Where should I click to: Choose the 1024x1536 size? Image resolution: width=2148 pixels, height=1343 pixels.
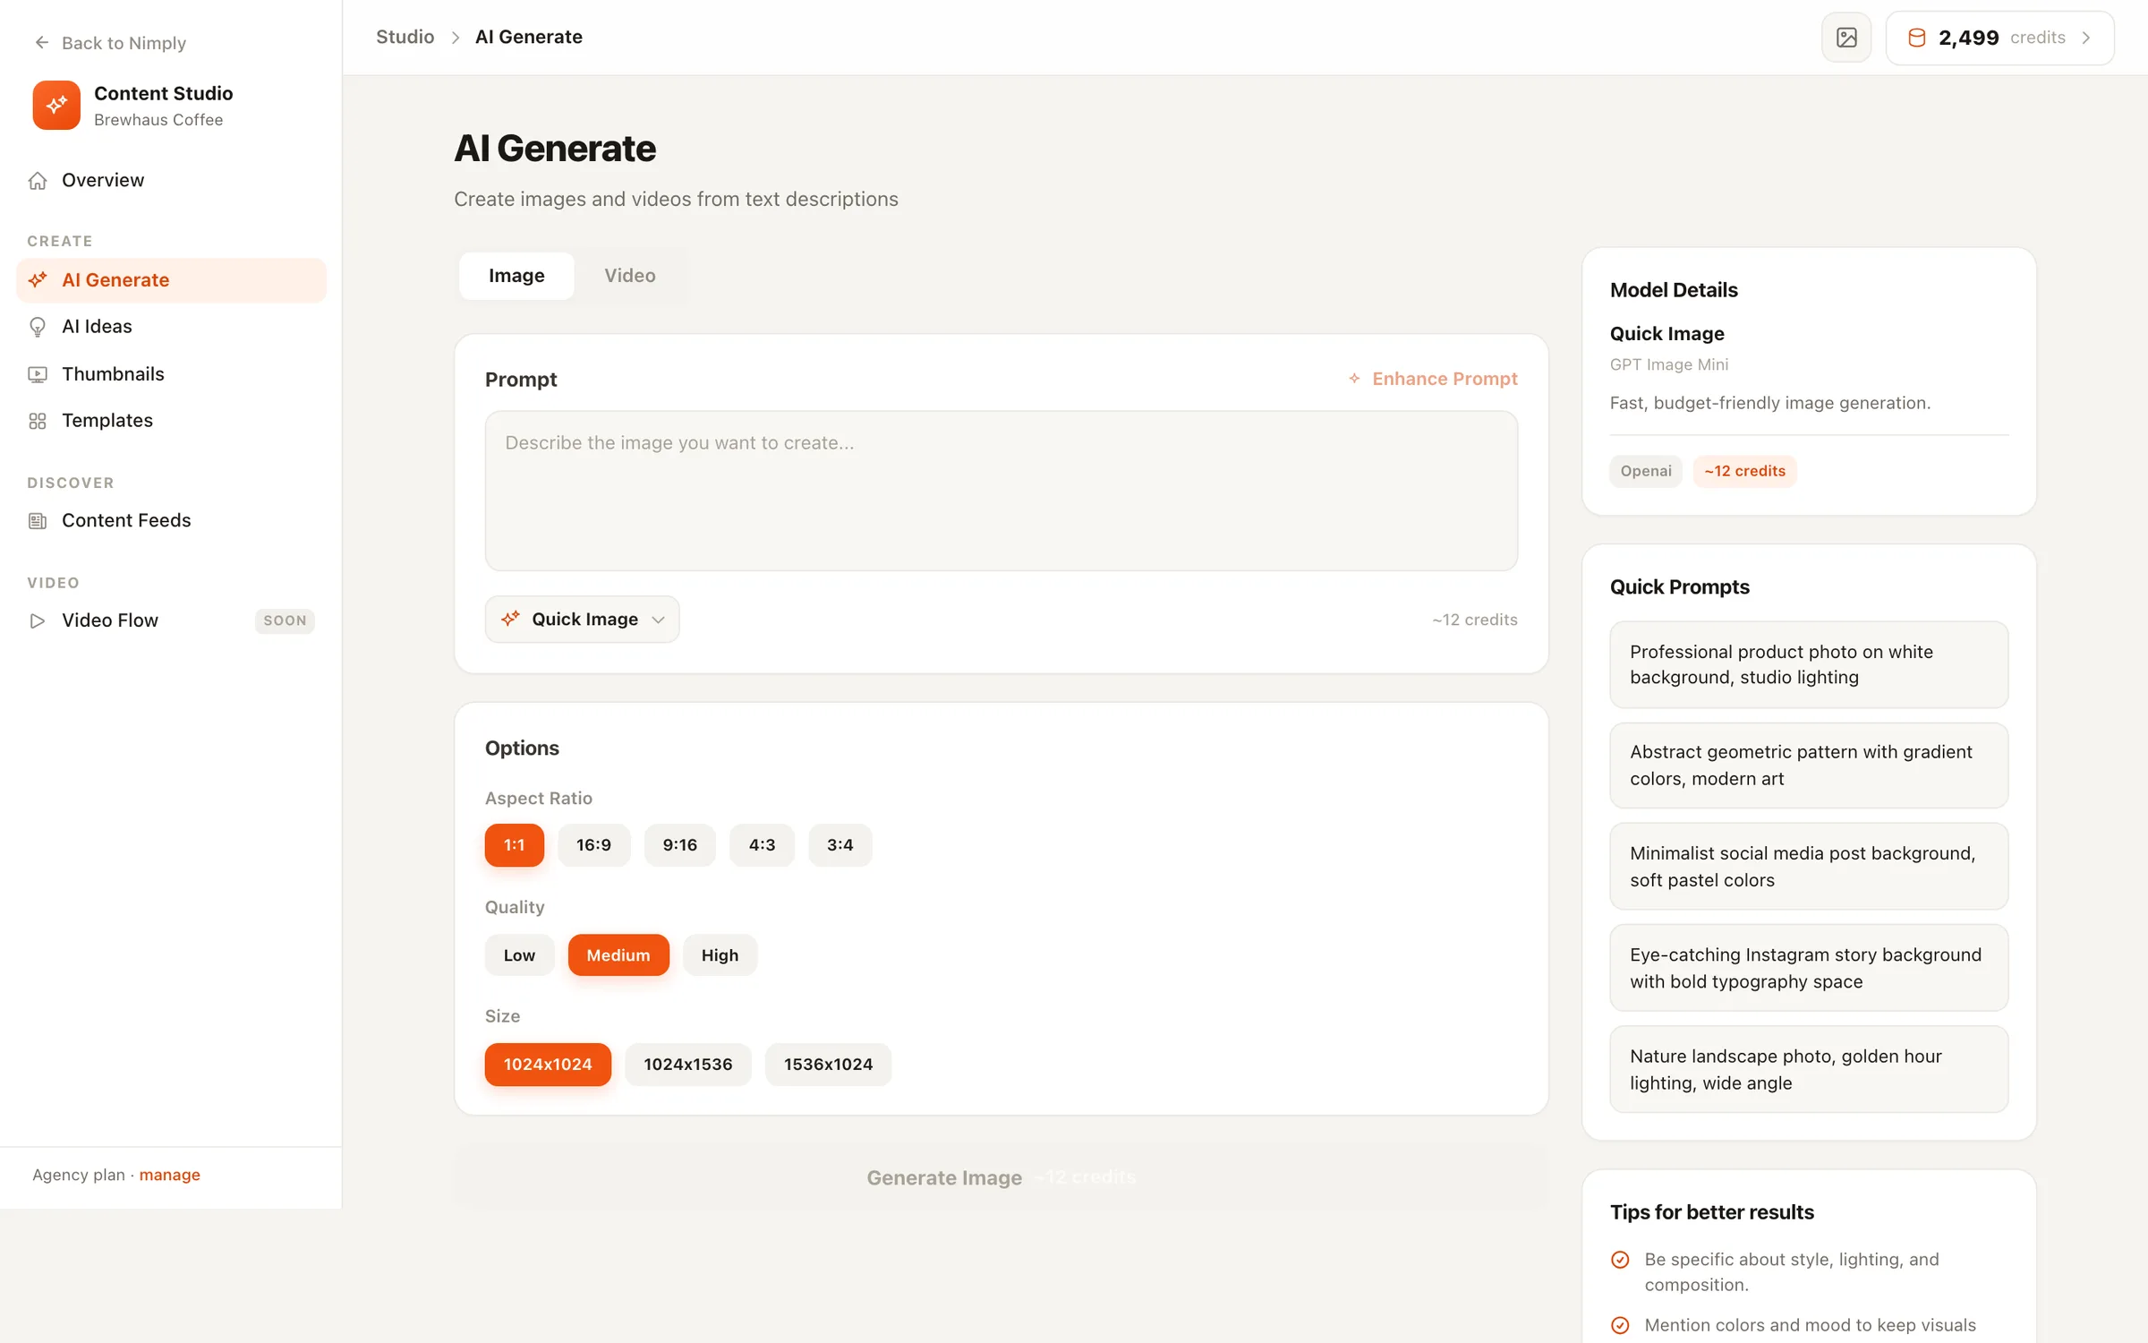pyautogui.click(x=687, y=1065)
